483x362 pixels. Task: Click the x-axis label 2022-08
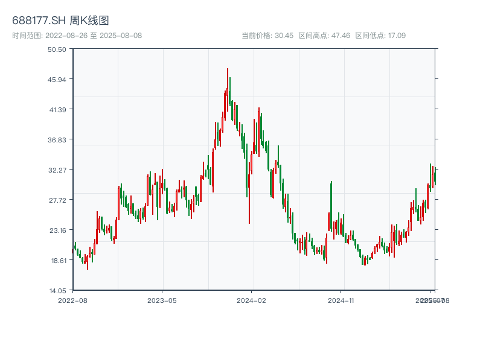click(x=72, y=300)
